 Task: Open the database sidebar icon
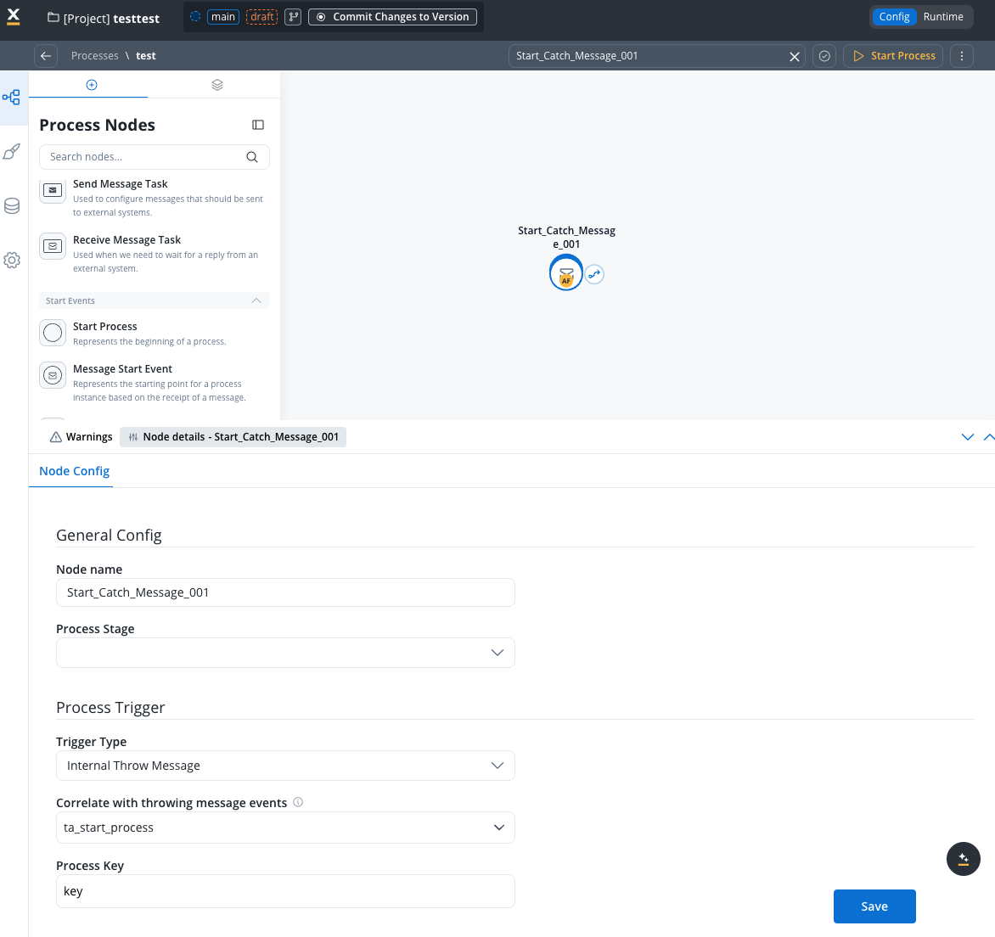[x=12, y=206]
